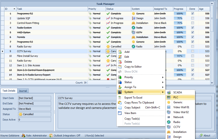Click the grid scroll down arrow
This screenshot has width=218, height=139.
click(212, 83)
